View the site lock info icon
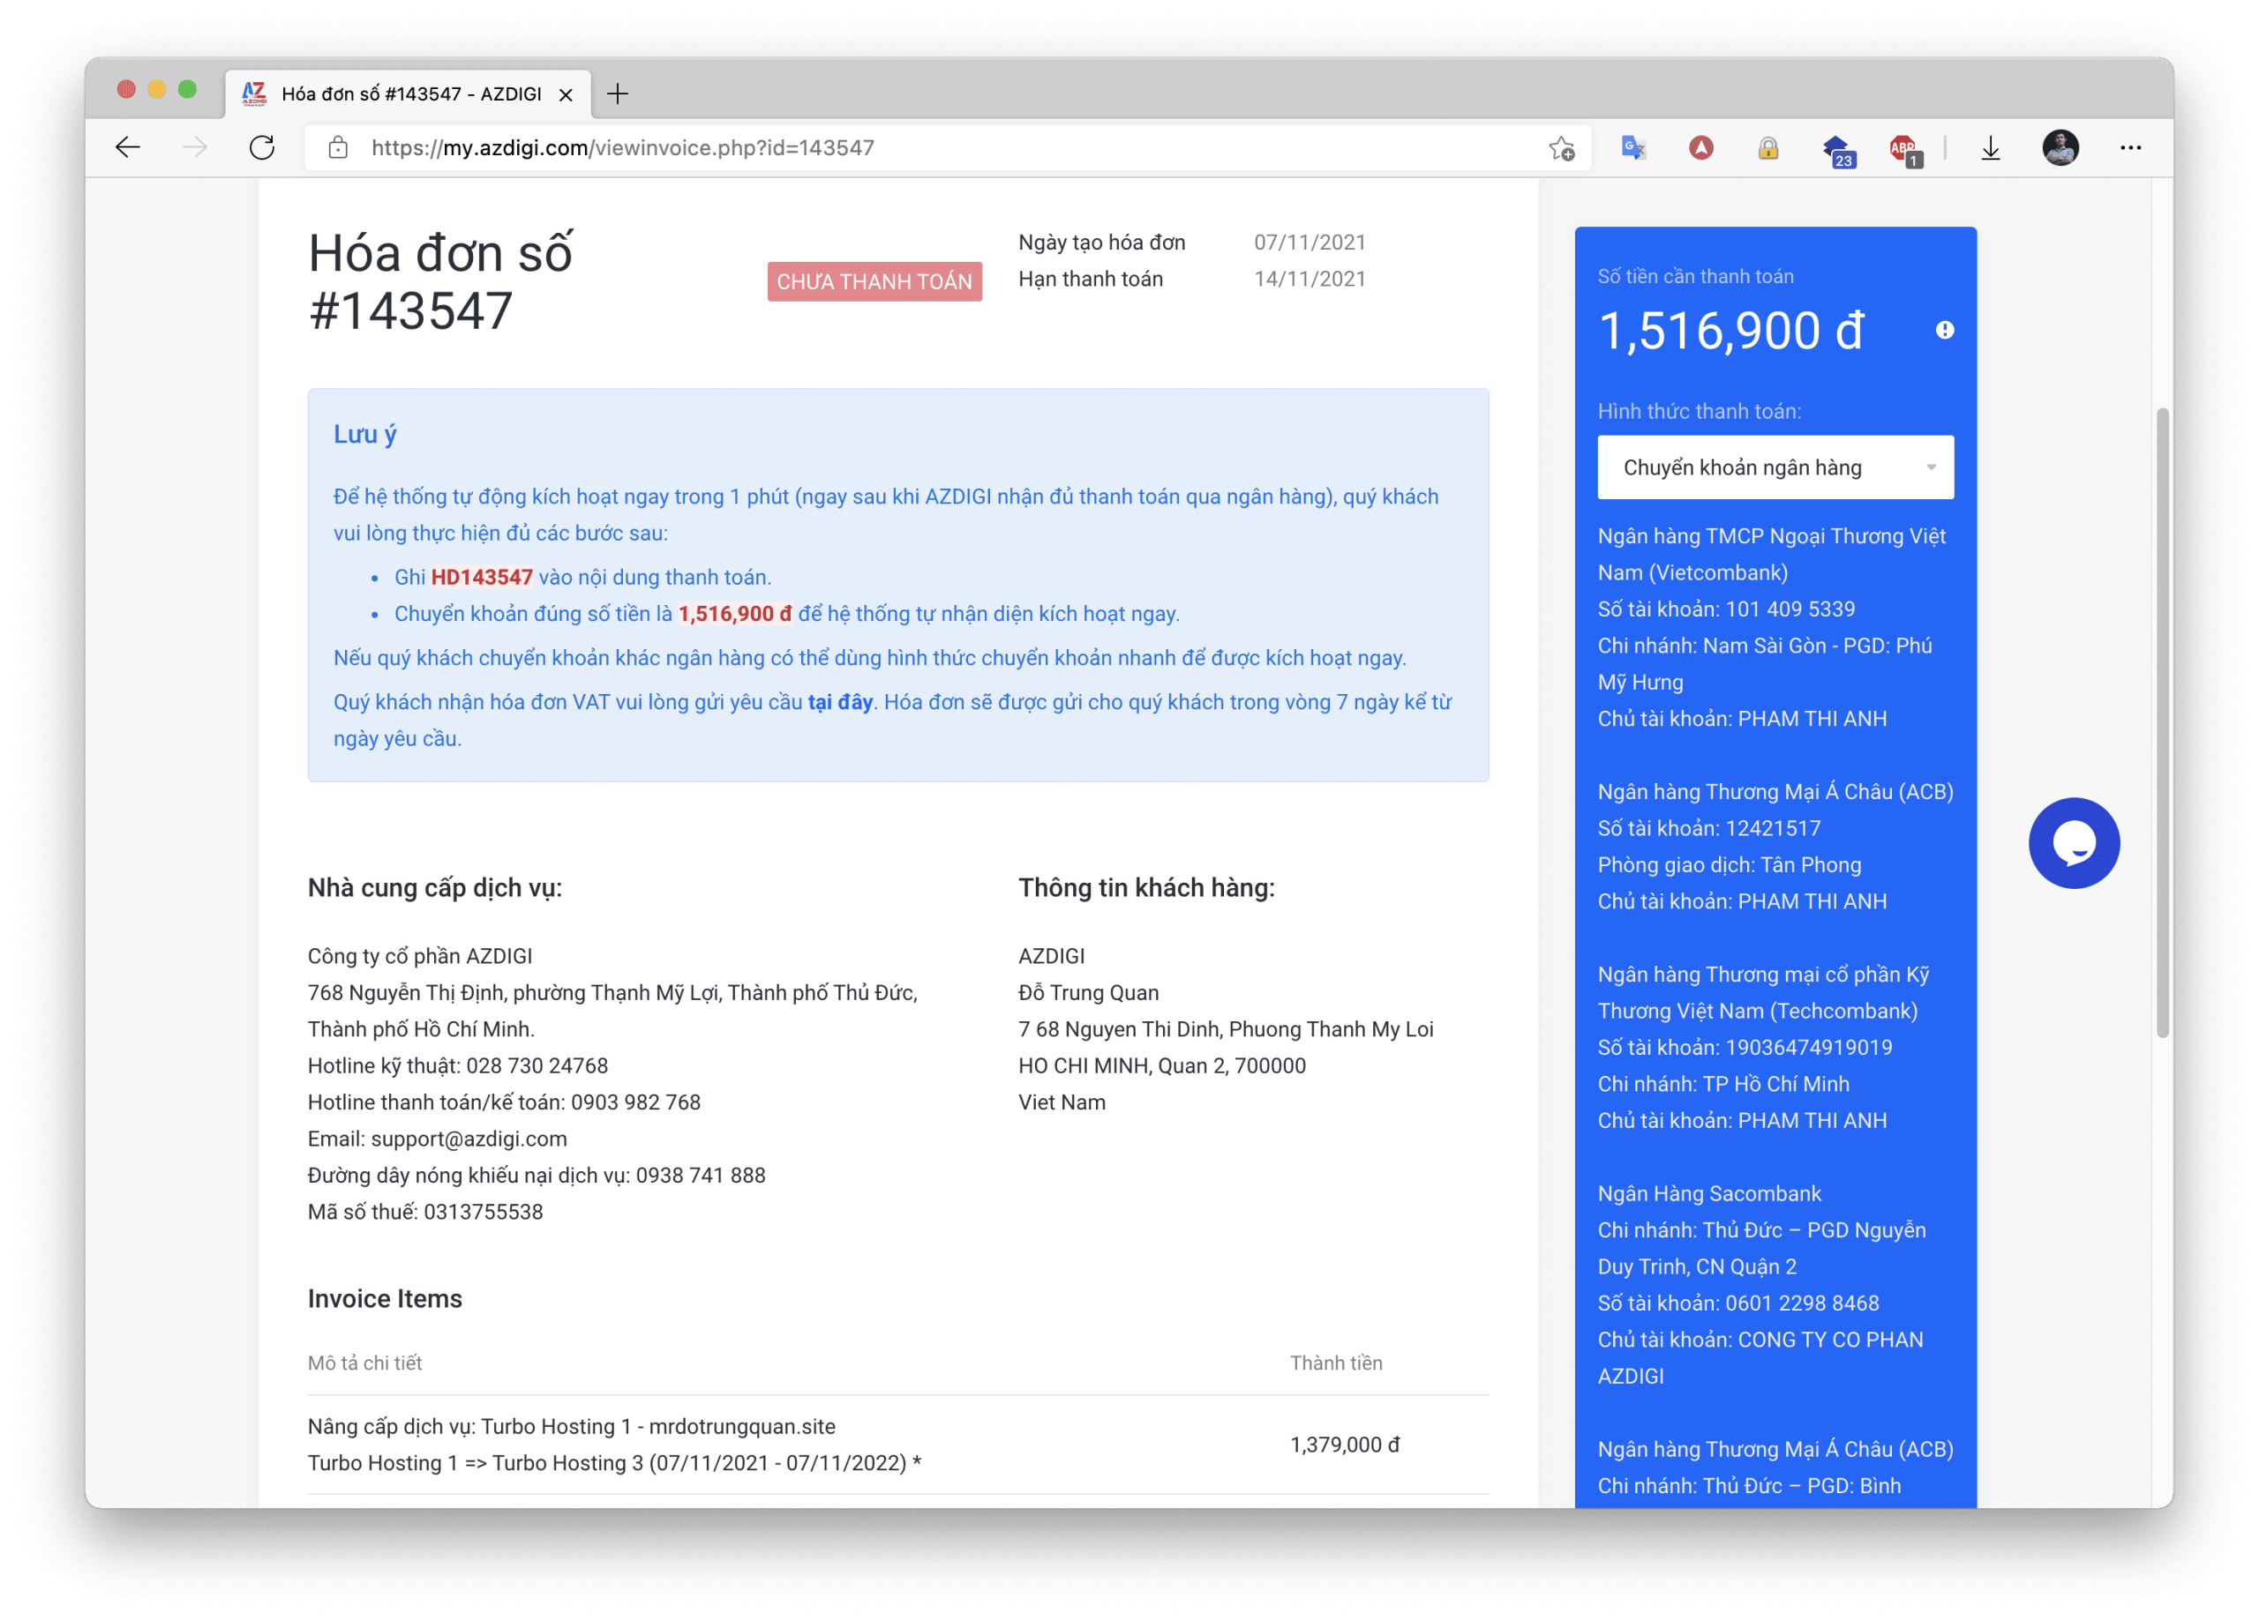 point(339,148)
